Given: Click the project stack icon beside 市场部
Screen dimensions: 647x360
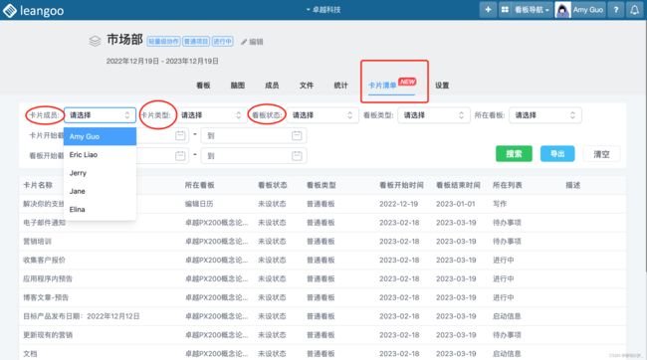Looking at the screenshot, I should coord(95,41).
